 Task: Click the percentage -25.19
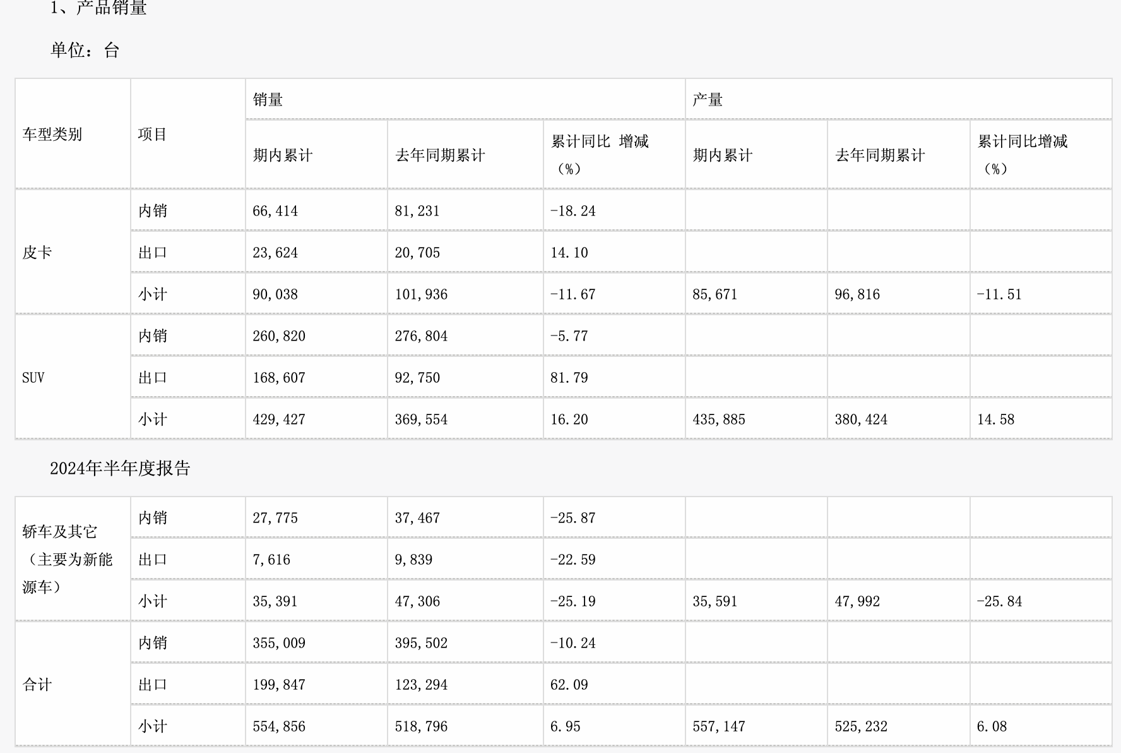pos(573,601)
